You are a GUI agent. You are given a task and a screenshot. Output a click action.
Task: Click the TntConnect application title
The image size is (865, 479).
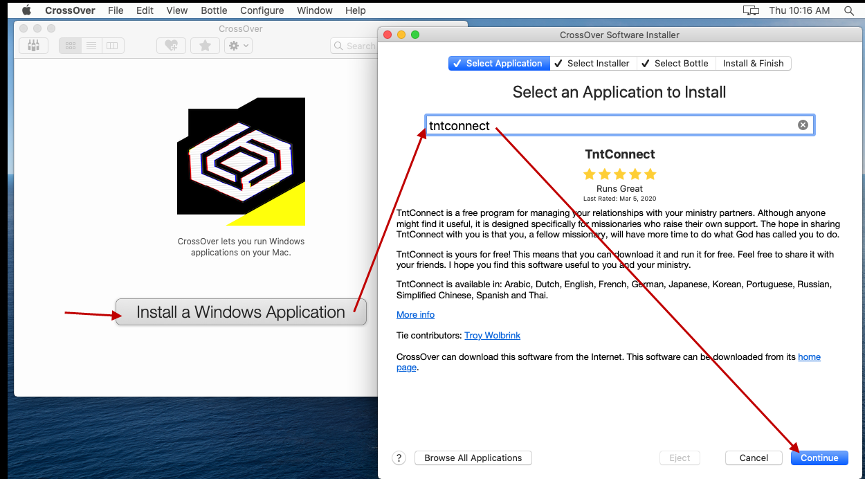[619, 154]
